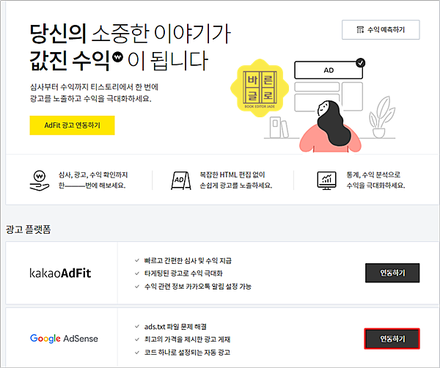Click 연동하기 for kakaoAdFit
Viewport: 440px width, 368px height.
pos(392,273)
